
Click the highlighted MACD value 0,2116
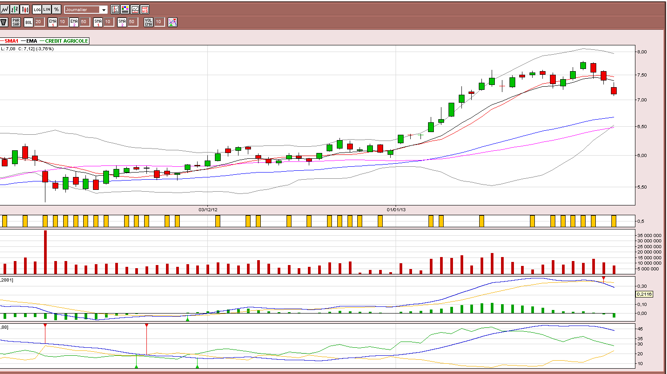644,294
